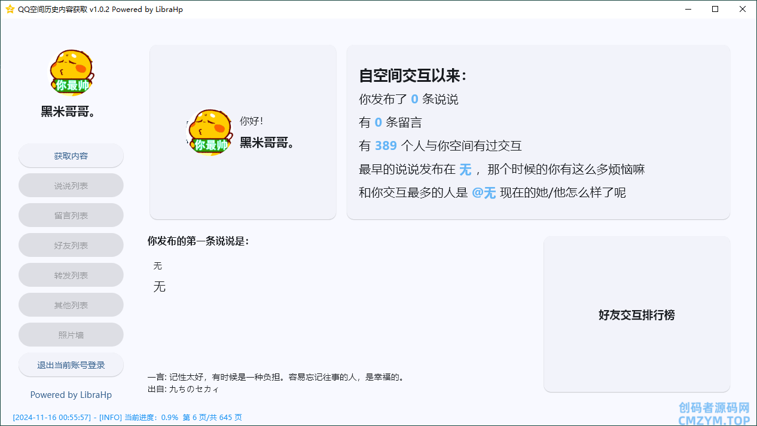Show the 照片墙 photo wall
The width and height of the screenshot is (757, 426).
[x=71, y=335]
